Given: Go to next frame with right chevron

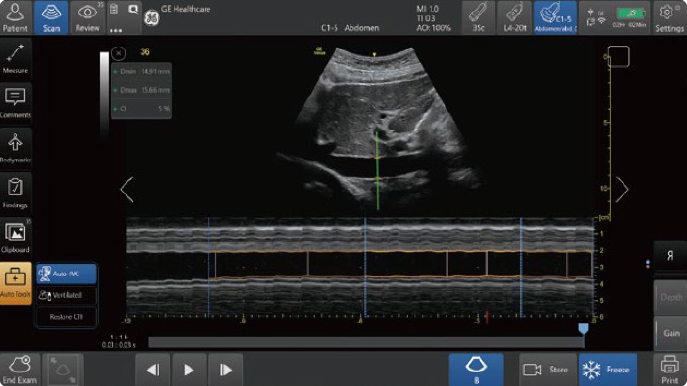Looking at the screenshot, I should [x=622, y=189].
